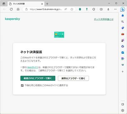
Task: Go back with the back arrow
Action: 4,9
